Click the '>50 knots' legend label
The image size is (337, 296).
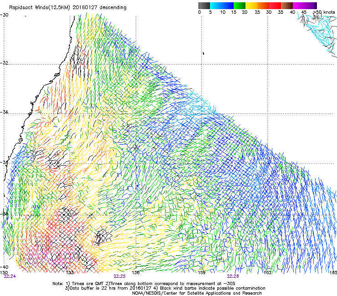pyautogui.click(x=324, y=12)
